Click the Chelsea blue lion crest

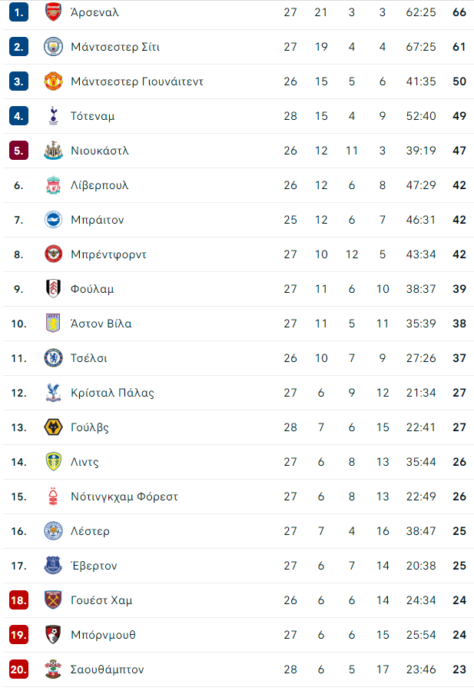[x=53, y=358]
